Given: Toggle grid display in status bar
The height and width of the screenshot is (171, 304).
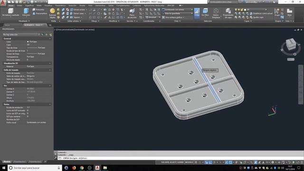Looking at the screenshot, I should click(196, 162).
